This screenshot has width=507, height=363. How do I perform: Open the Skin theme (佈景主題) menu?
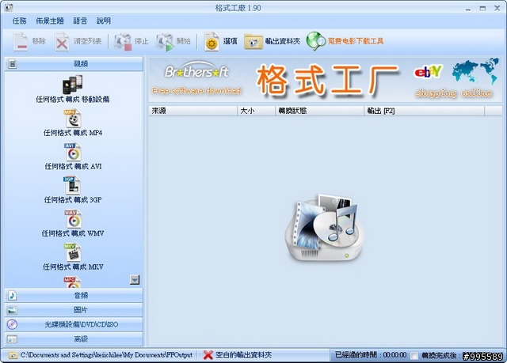pos(50,21)
